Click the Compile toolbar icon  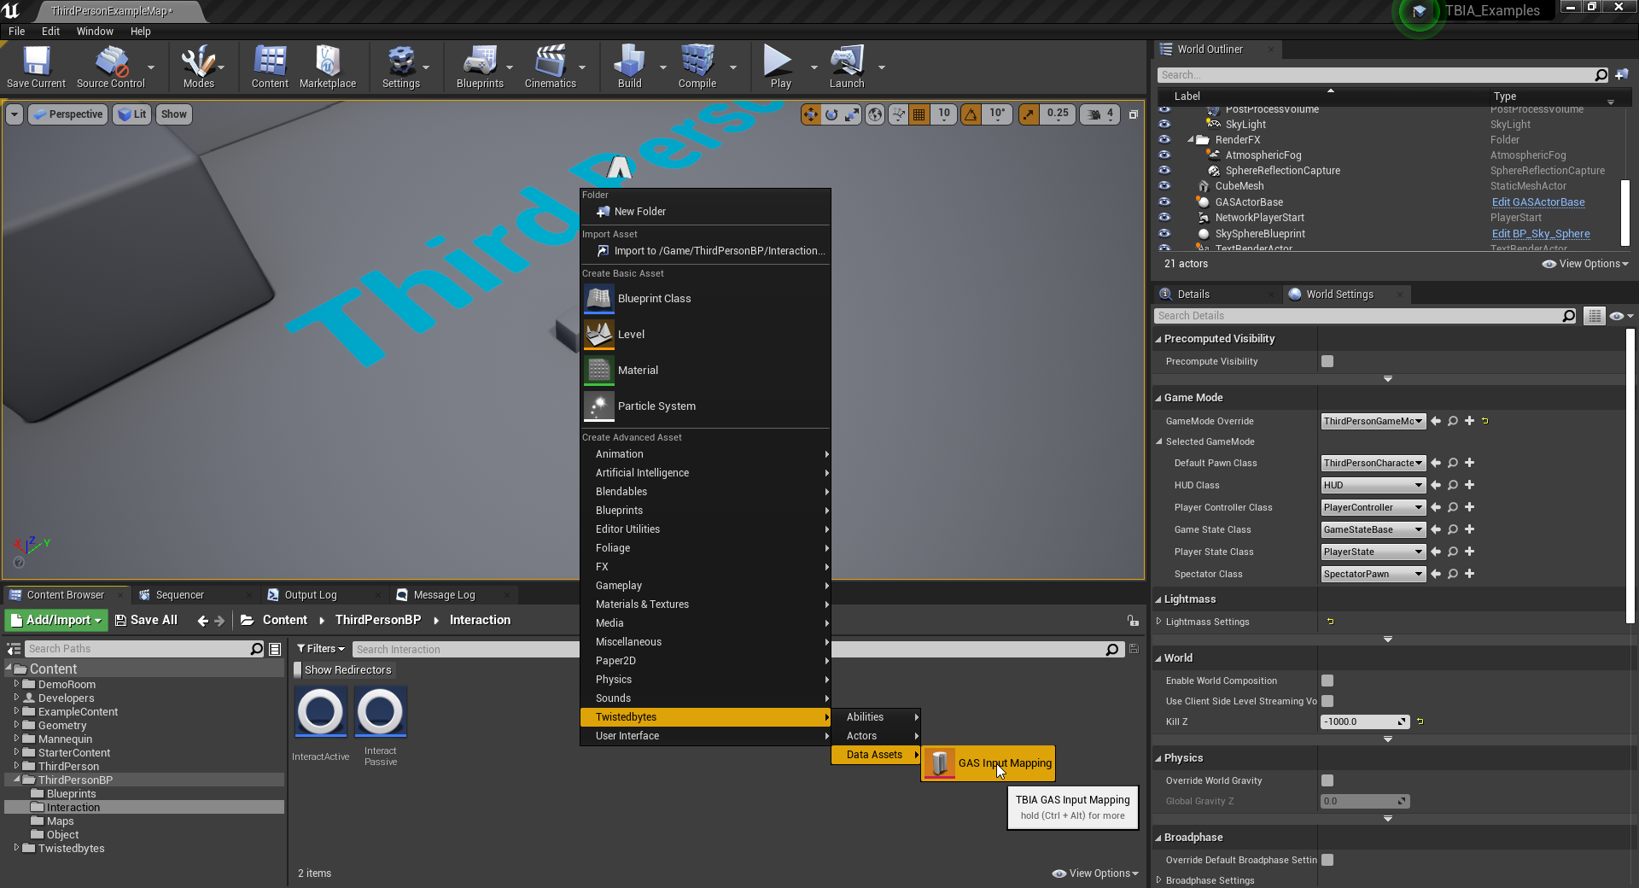click(x=697, y=67)
